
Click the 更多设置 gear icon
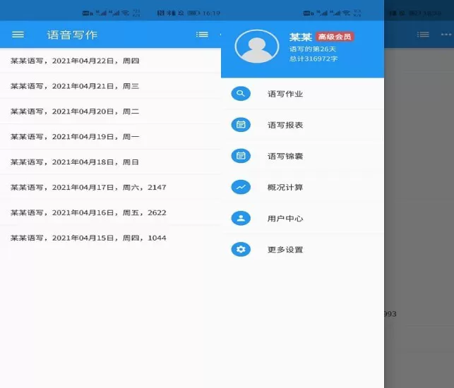(241, 249)
